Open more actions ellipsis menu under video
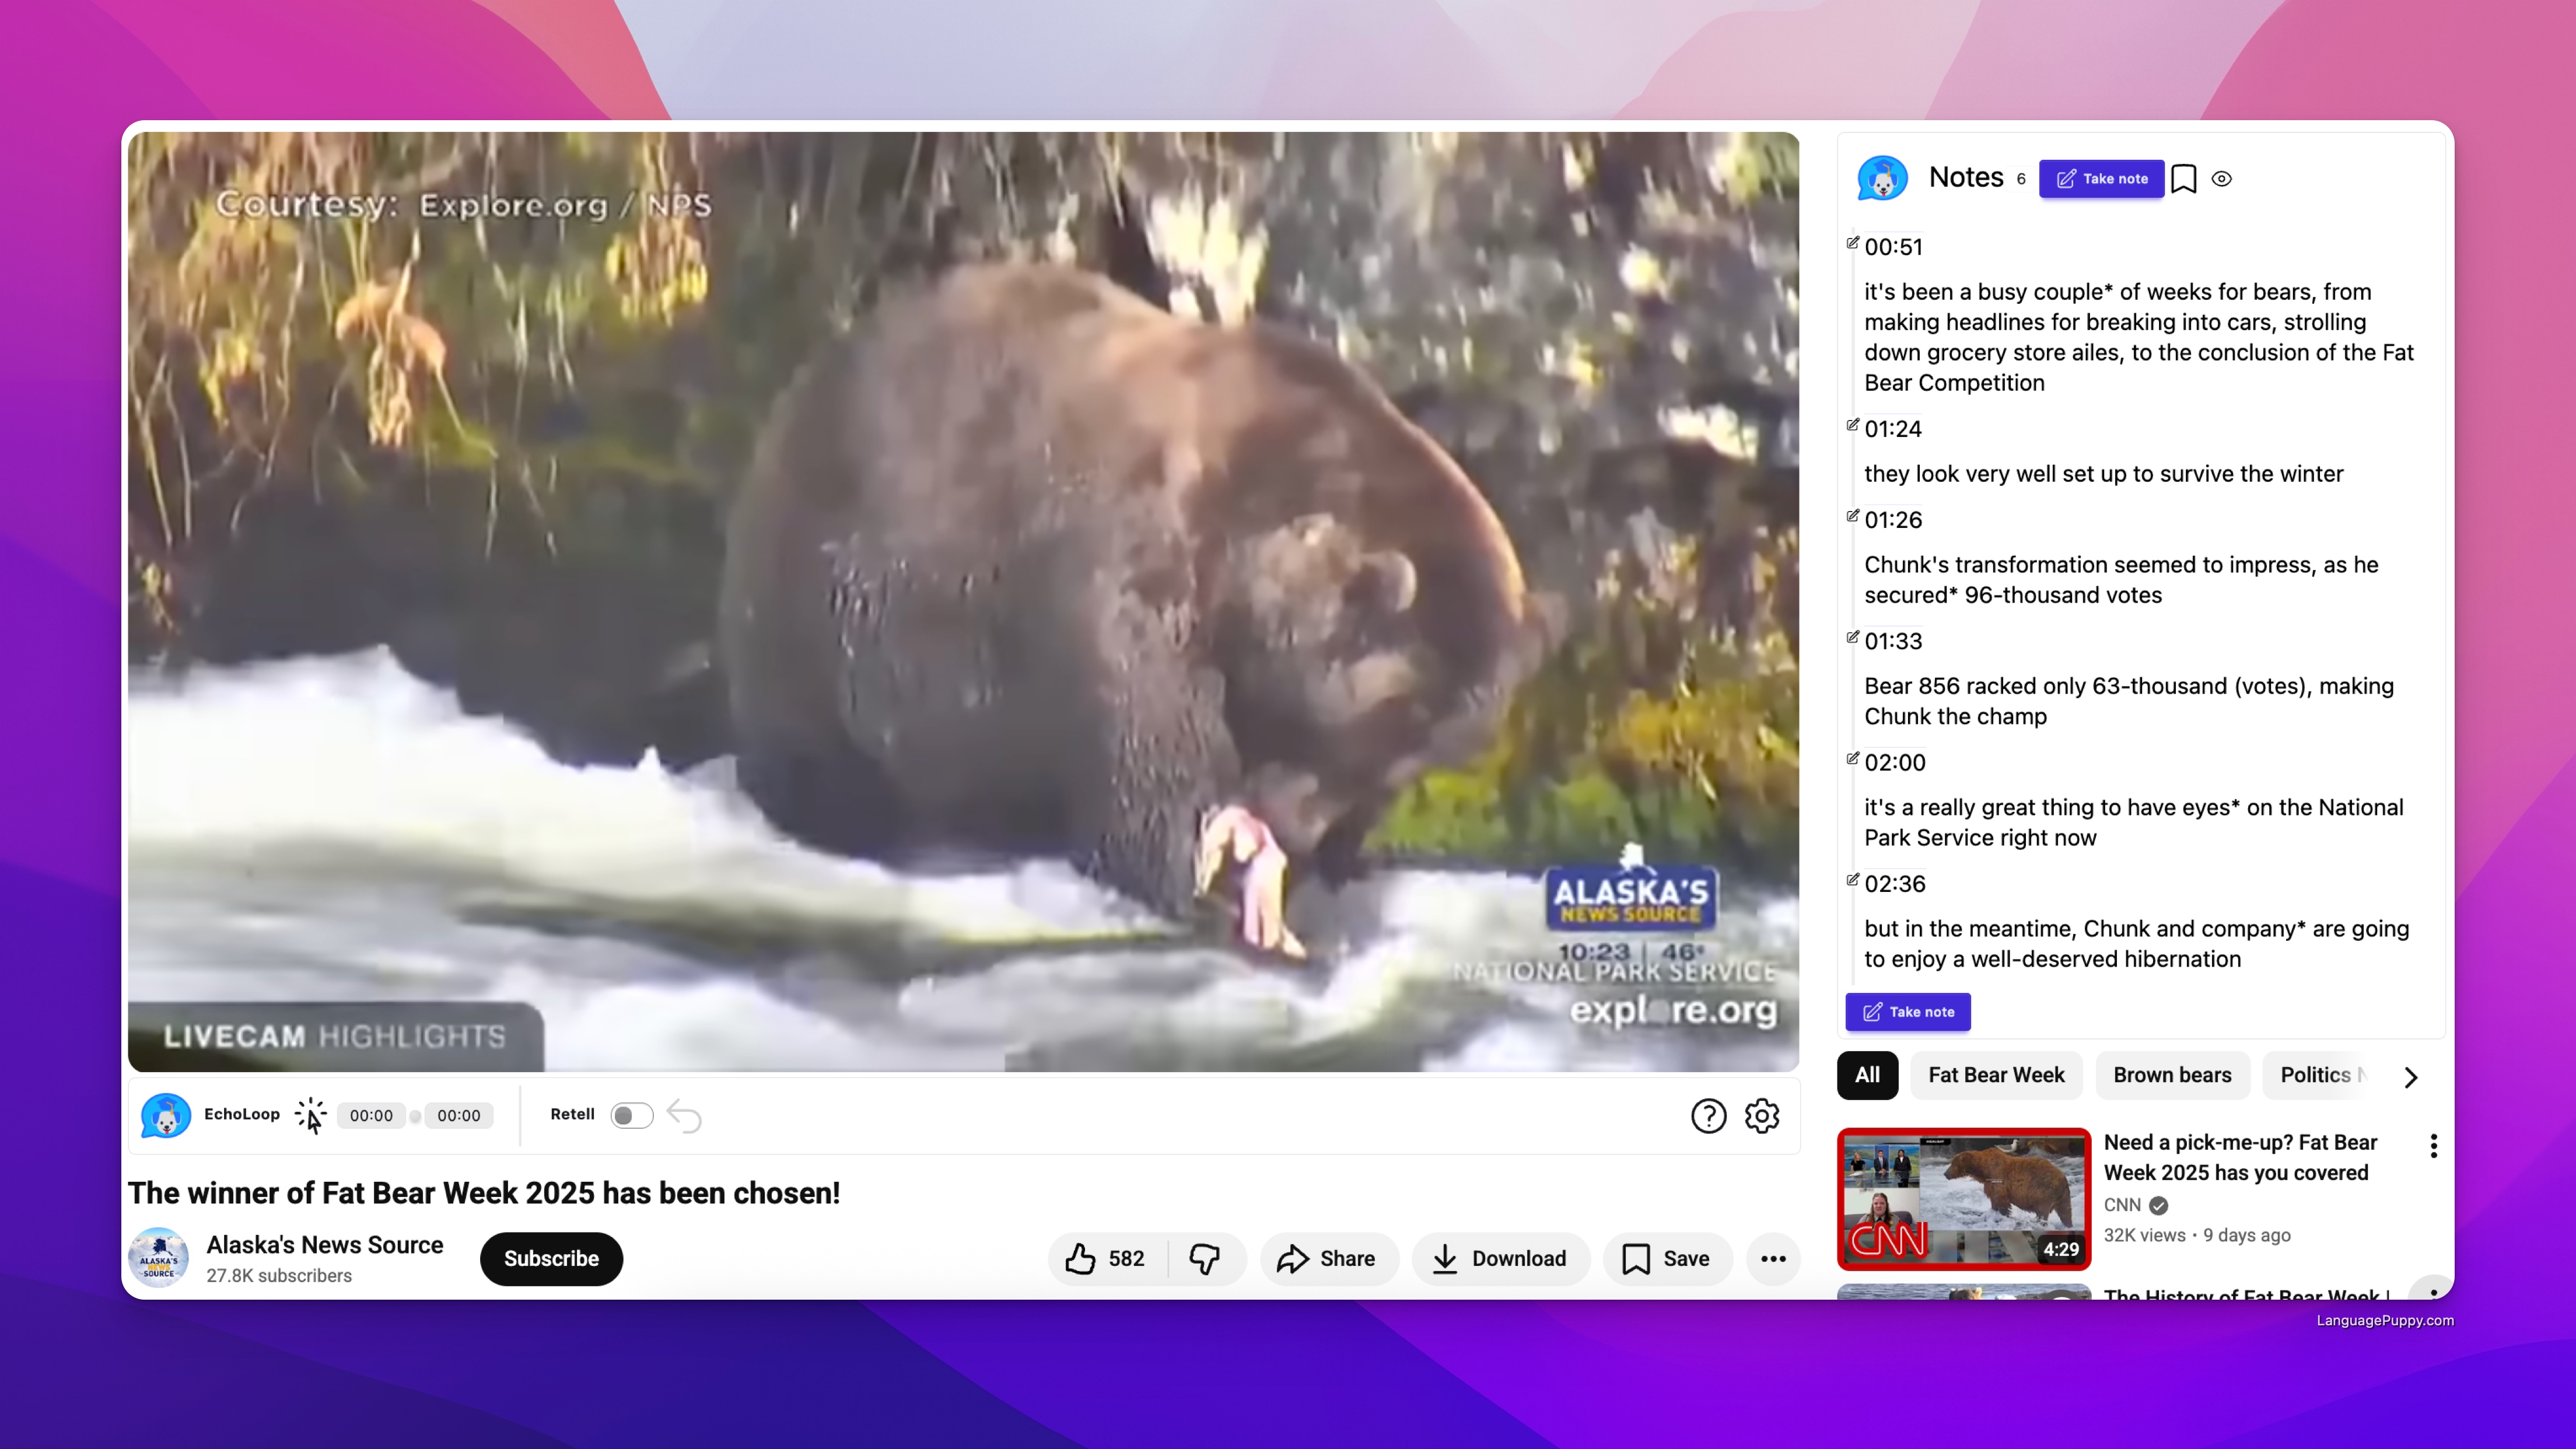The width and height of the screenshot is (2576, 1449). click(1773, 1258)
